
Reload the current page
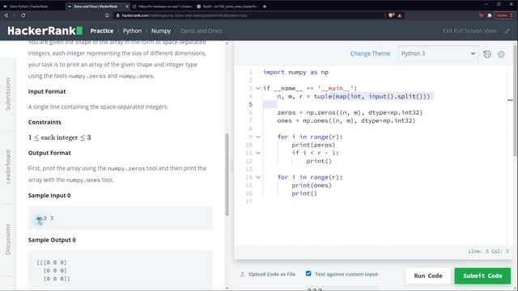(23, 15)
